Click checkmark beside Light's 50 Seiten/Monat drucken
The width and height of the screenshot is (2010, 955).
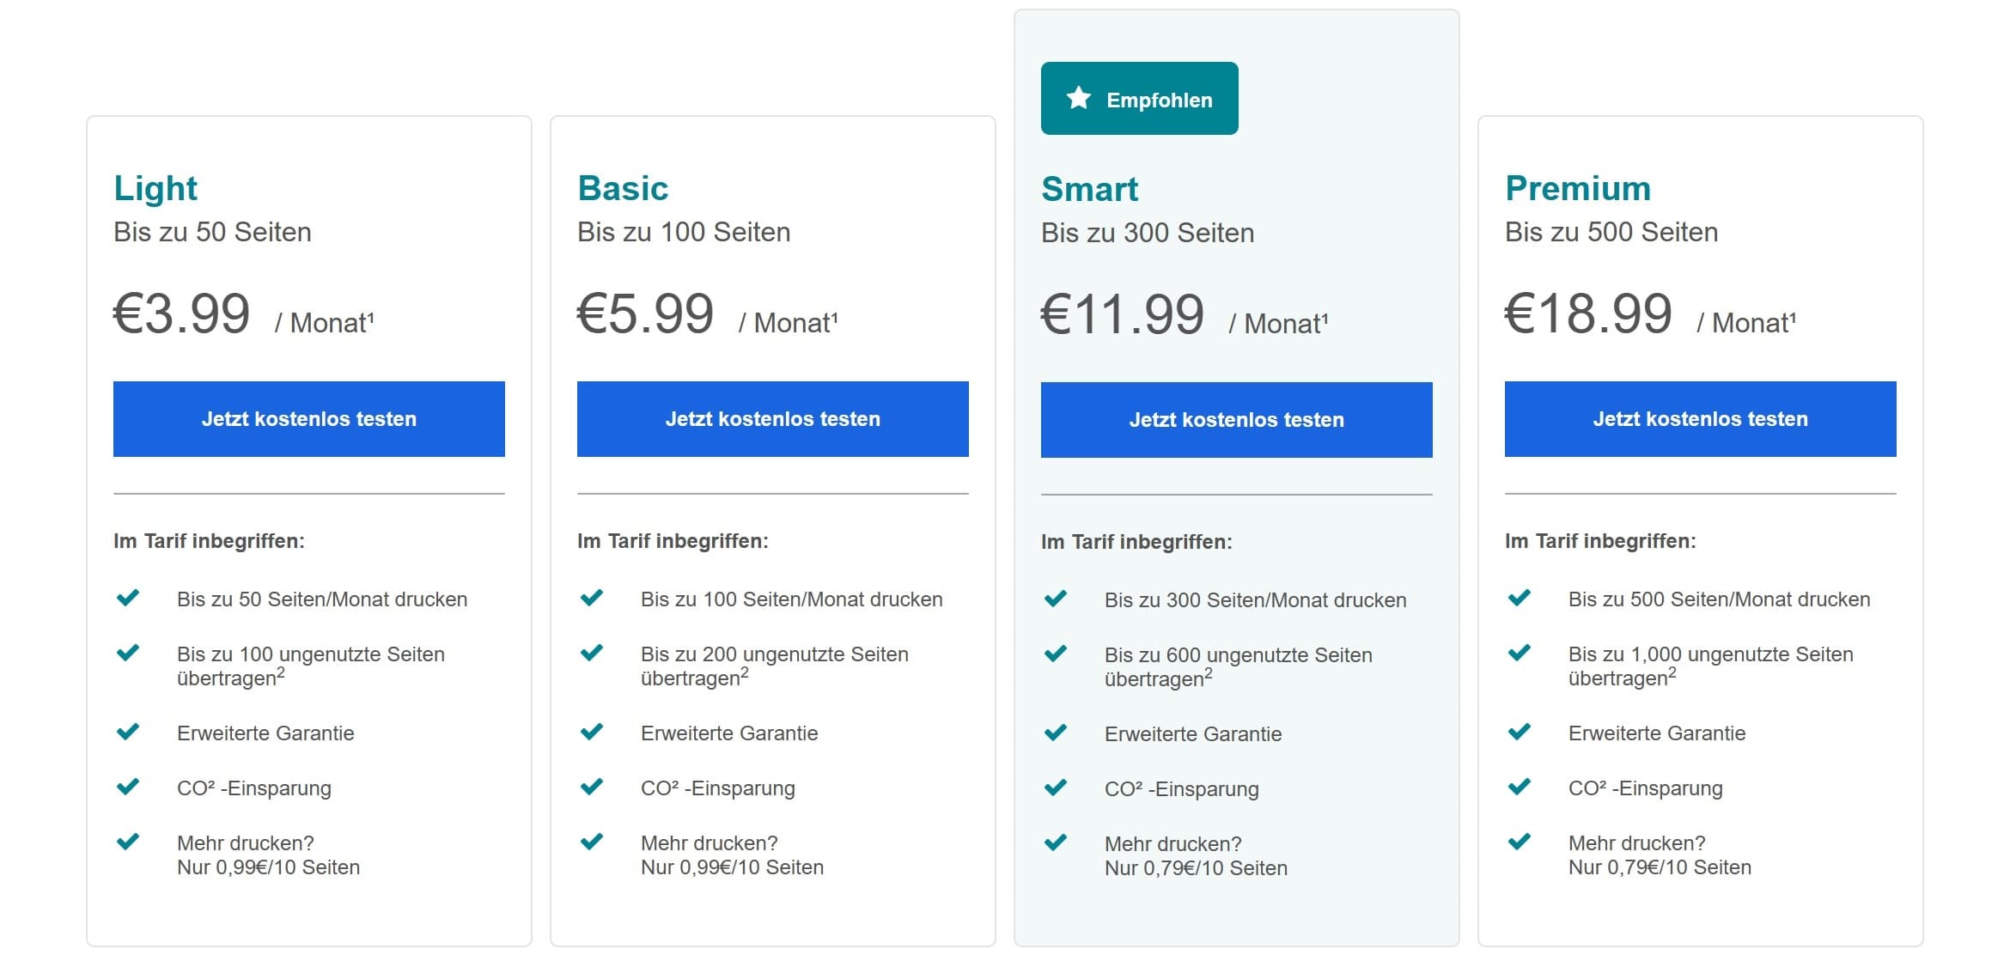(x=128, y=598)
